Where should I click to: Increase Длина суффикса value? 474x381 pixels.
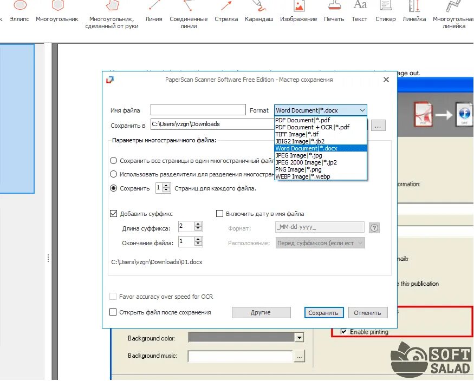click(198, 224)
